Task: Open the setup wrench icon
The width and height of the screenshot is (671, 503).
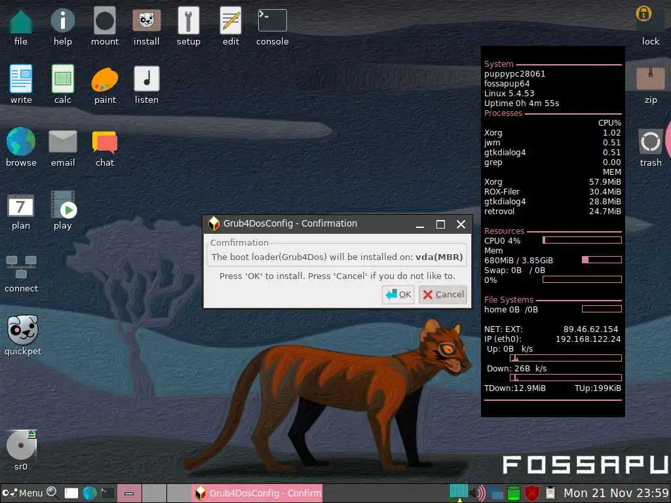Action: point(188,20)
